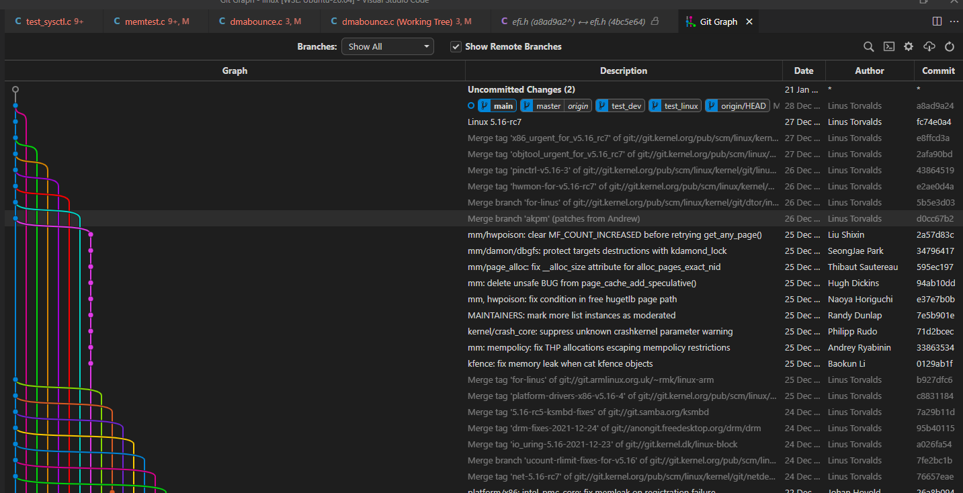Open terminal for this repository icon
Viewport: 963px width, 493px height.
[888, 47]
